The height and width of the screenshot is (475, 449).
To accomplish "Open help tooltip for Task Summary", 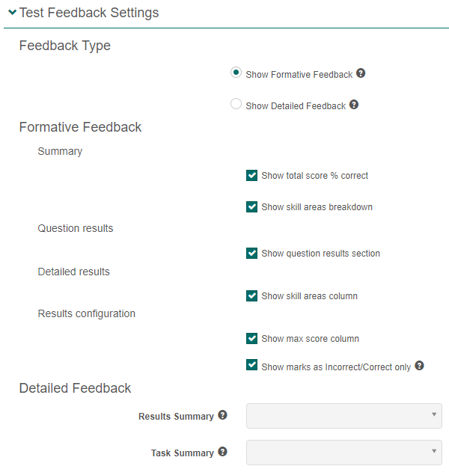I will 222,452.
